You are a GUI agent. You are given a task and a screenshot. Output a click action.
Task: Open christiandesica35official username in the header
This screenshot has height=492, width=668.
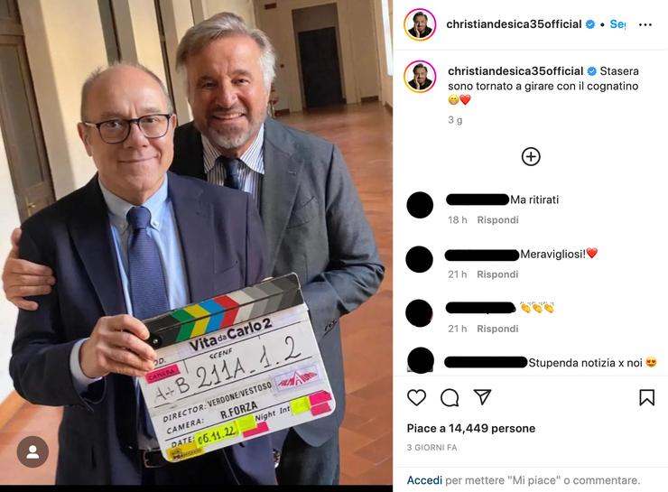coord(514,24)
